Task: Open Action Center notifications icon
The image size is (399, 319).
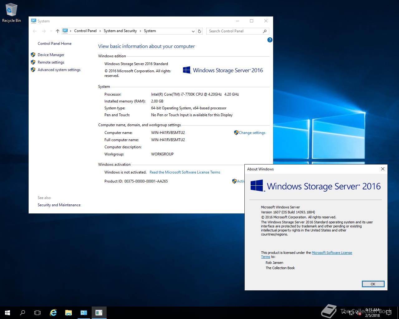Action: 388,313
